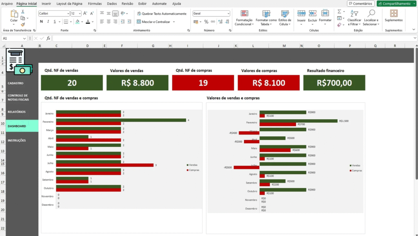Click the font color red A swatch
Viewport: 418px width, 236px height.
(88, 22)
